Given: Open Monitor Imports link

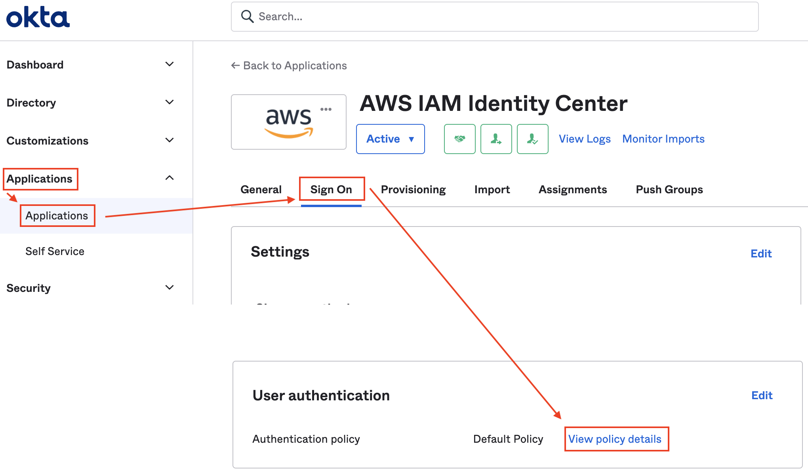Looking at the screenshot, I should [x=663, y=139].
